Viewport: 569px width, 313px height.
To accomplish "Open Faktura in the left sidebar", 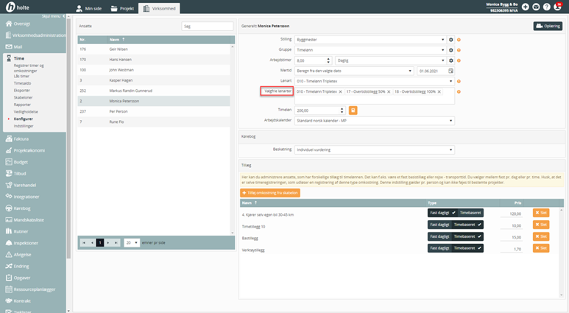I will [x=22, y=138].
